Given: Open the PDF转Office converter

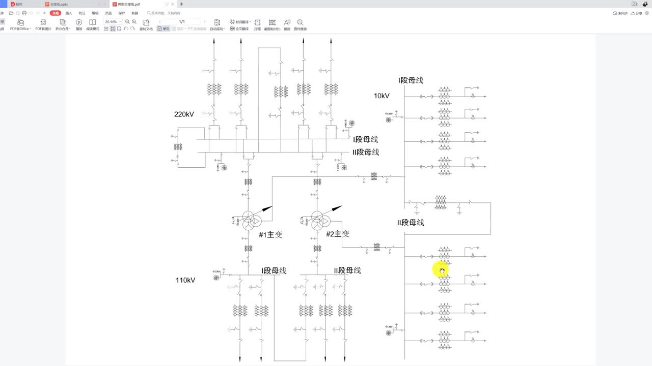Looking at the screenshot, I should point(21,25).
